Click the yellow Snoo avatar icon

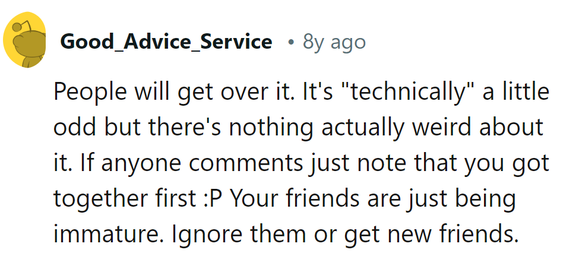pos(26,40)
